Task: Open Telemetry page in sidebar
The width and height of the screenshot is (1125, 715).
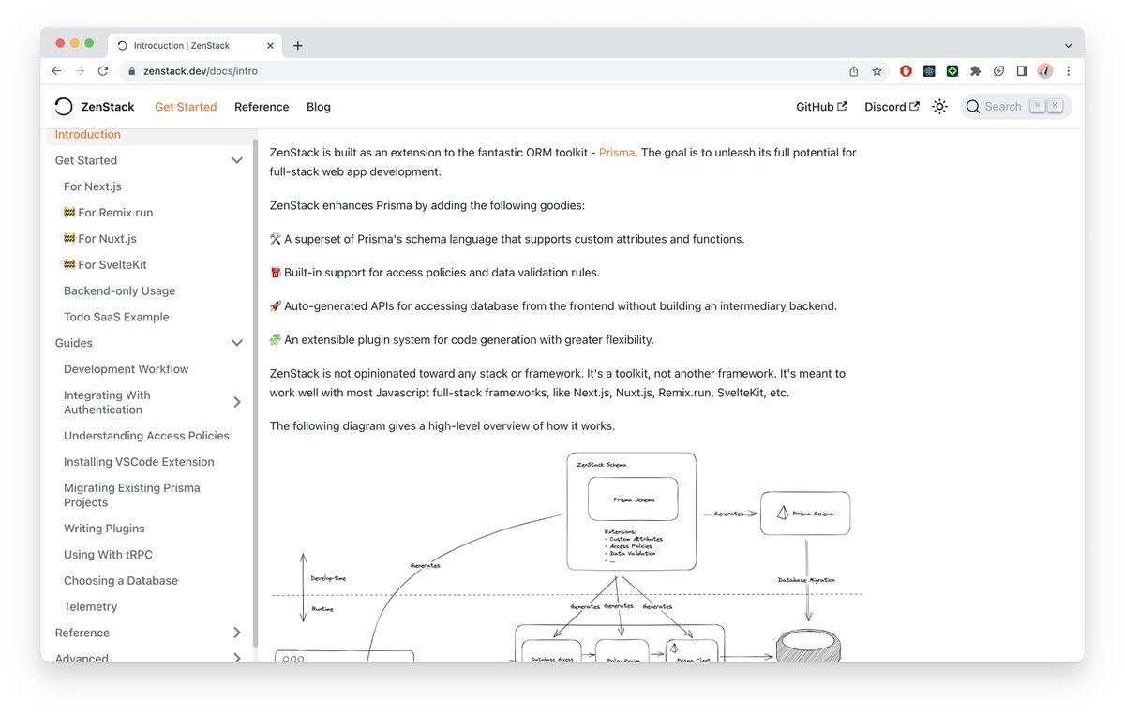Action: [x=91, y=607]
